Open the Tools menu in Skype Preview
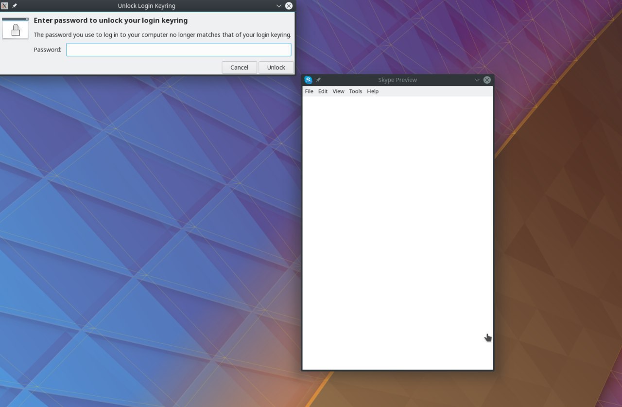Viewport: 622px width, 407px height. tap(356, 91)
